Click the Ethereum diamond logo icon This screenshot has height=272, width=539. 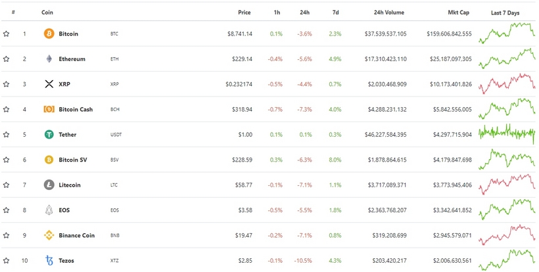[x=49, y=58]
